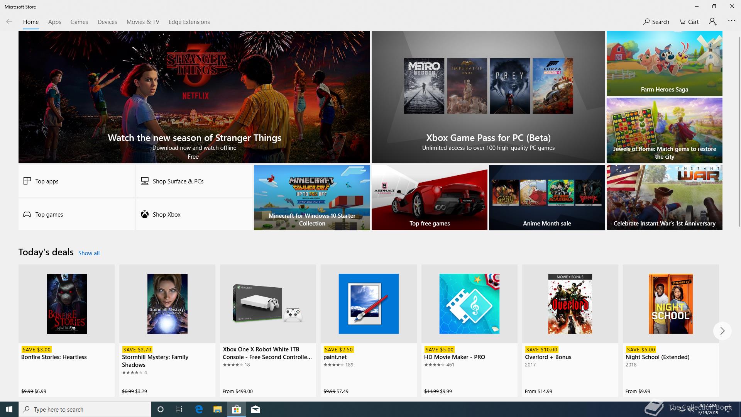This screenshot has height=417, width=741.
Task: Click the Microsoft Store taskbar icon
Action: [x=236, y=409]
